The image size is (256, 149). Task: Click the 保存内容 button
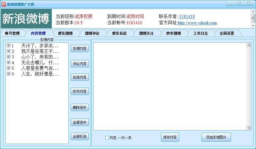(x=170, y=137)
